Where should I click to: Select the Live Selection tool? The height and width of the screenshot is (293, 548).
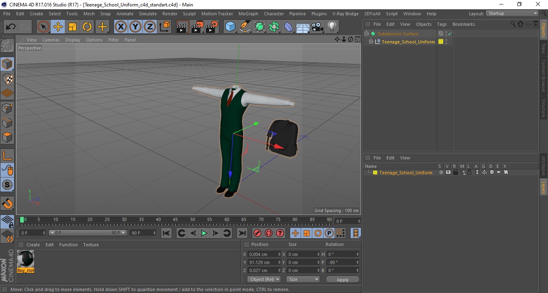(x=44, y=27)
